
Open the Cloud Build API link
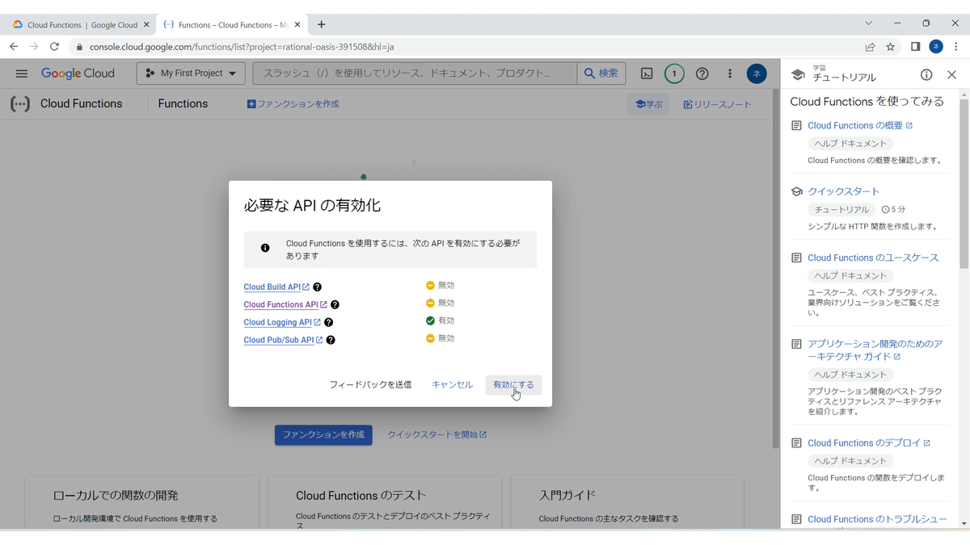(x=276, y=287)
